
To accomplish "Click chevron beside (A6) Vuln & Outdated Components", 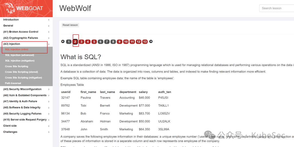I will (49, 96).
